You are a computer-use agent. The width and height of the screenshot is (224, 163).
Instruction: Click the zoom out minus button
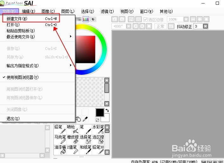[193, 19]
